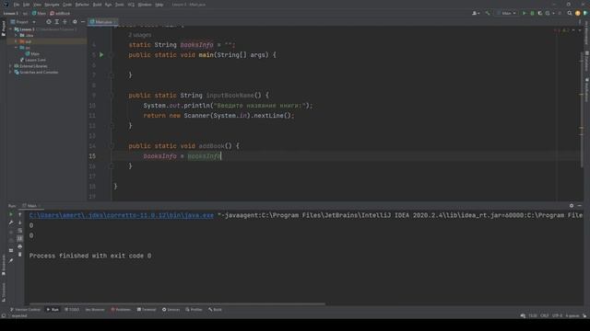Expand the .idea folder
The width and height of the screenshot is (590, 331).
[17, 35]
